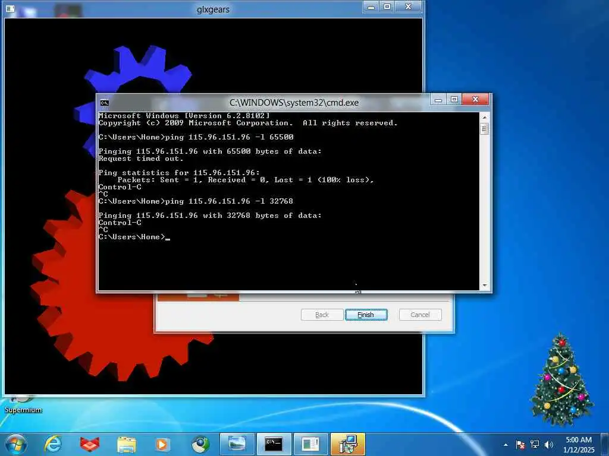This screenshot has height=456, width=609.
Task: Switch to the cmd.exe taskbar button
Action: pyautogui.click(x=274, y=444)
